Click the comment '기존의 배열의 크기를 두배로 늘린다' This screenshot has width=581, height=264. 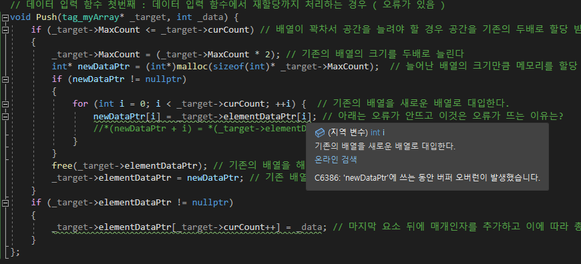pyautogui.click(x=375, y=55)
